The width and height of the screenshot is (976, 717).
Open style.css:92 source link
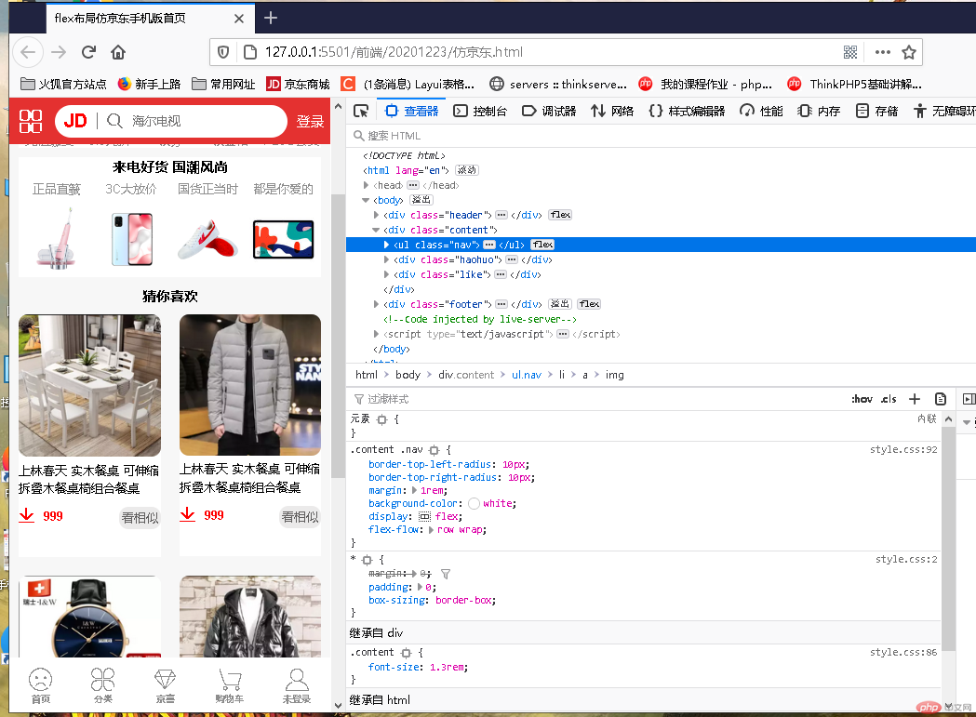903,449
